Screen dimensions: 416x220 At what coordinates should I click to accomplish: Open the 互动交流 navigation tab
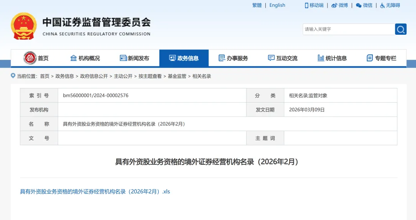coord(283,58)
